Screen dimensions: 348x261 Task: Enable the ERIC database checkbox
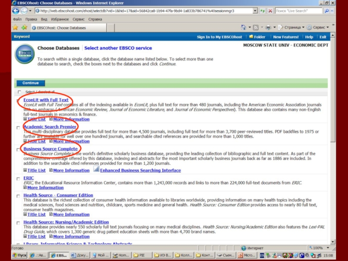point(19,178)
